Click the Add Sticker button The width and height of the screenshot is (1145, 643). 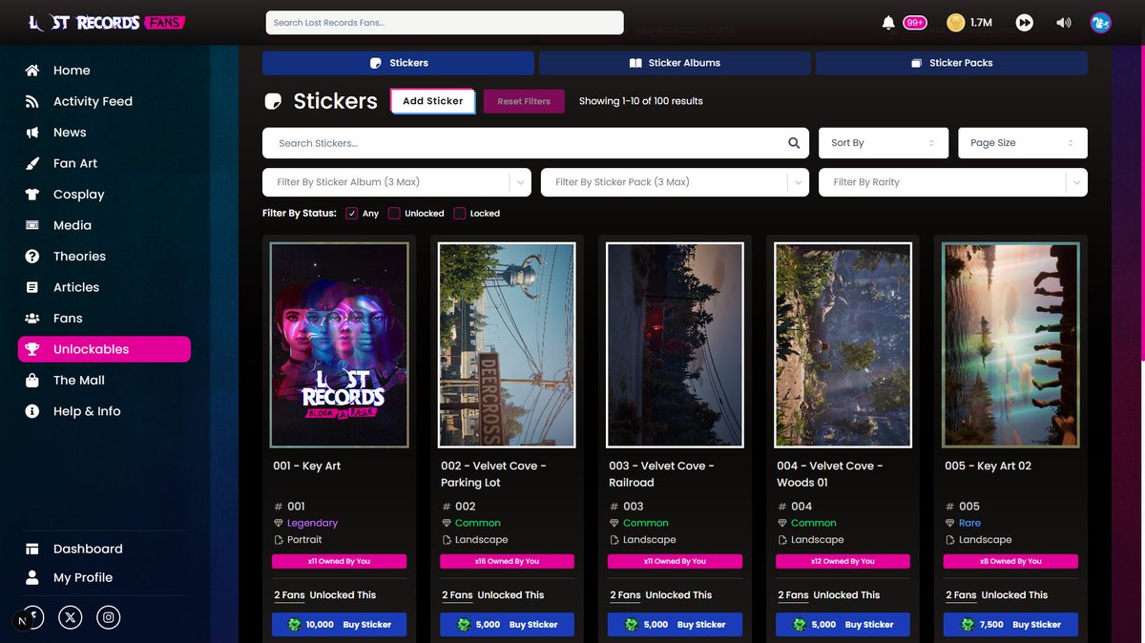(x=433, y=101)
